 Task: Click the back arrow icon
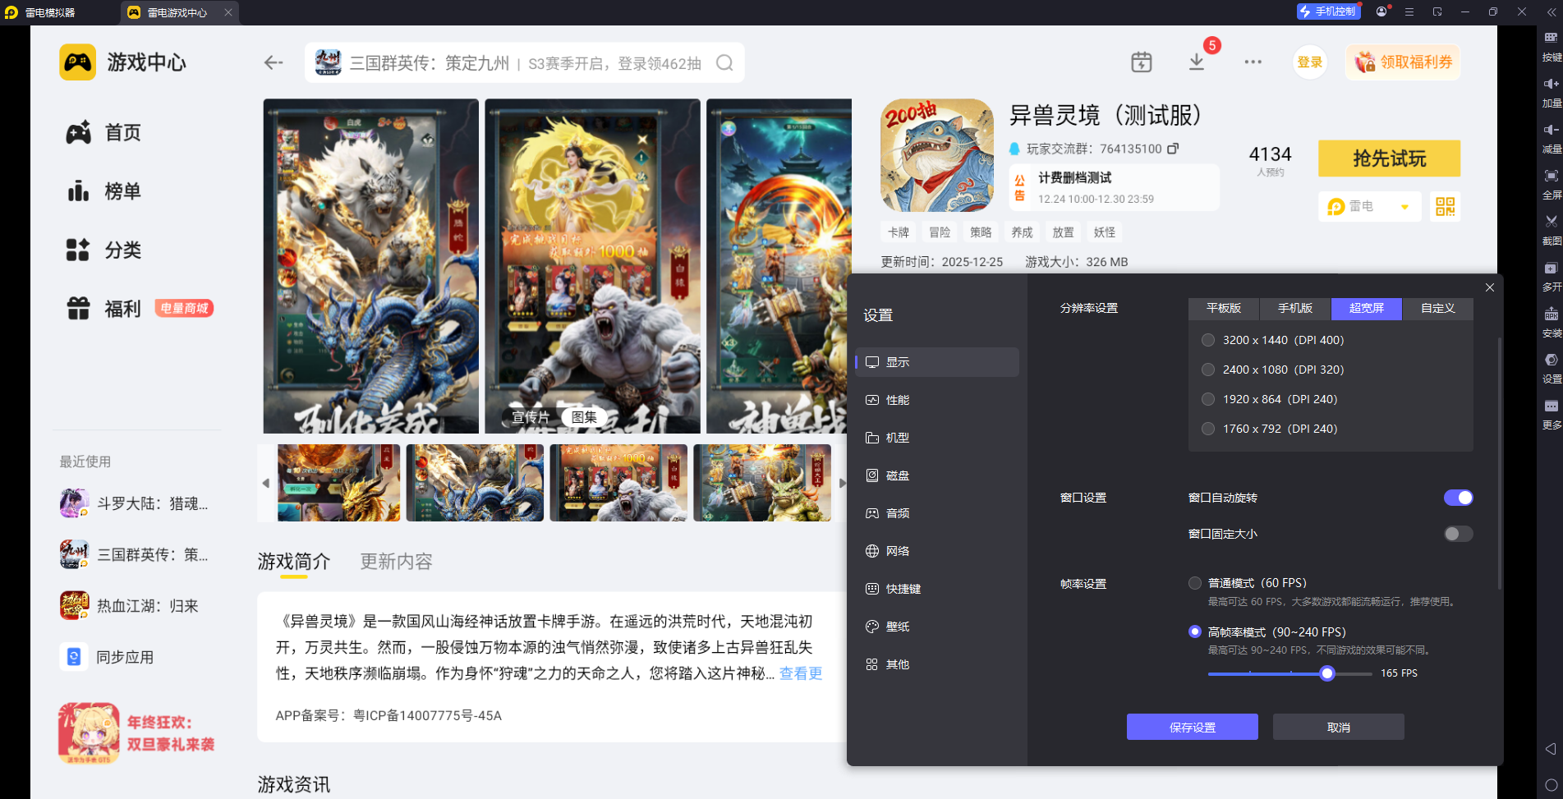click(x=274, y=63)
